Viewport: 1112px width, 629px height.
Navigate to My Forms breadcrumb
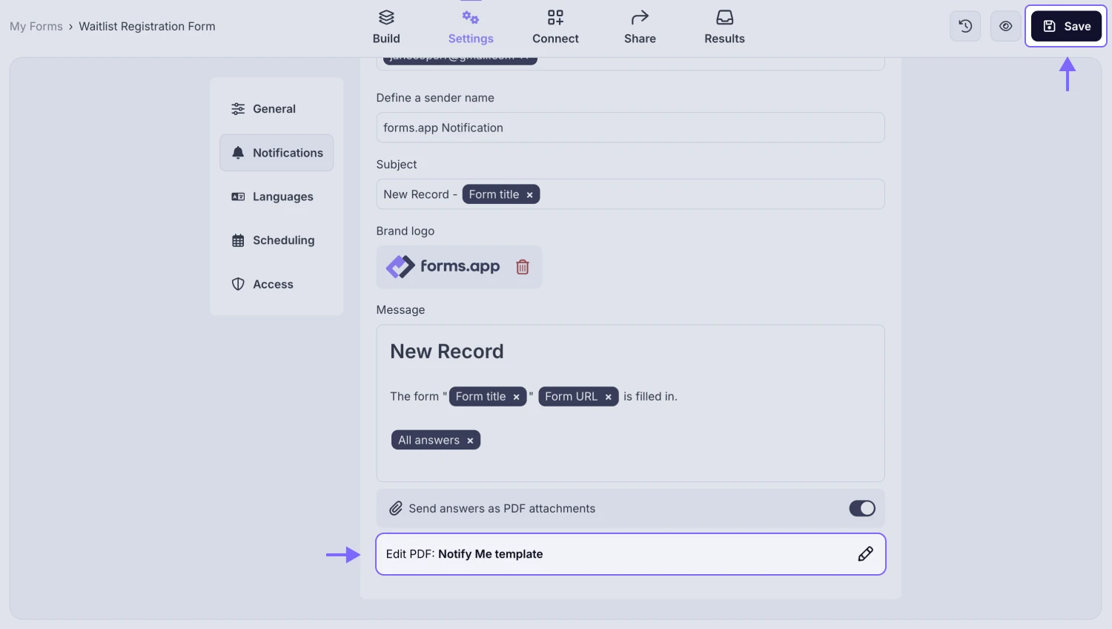[x=36, y=27]
